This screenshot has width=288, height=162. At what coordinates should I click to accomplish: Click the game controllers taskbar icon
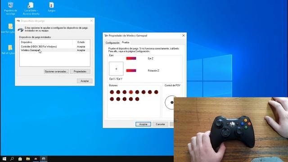point(44,159)
